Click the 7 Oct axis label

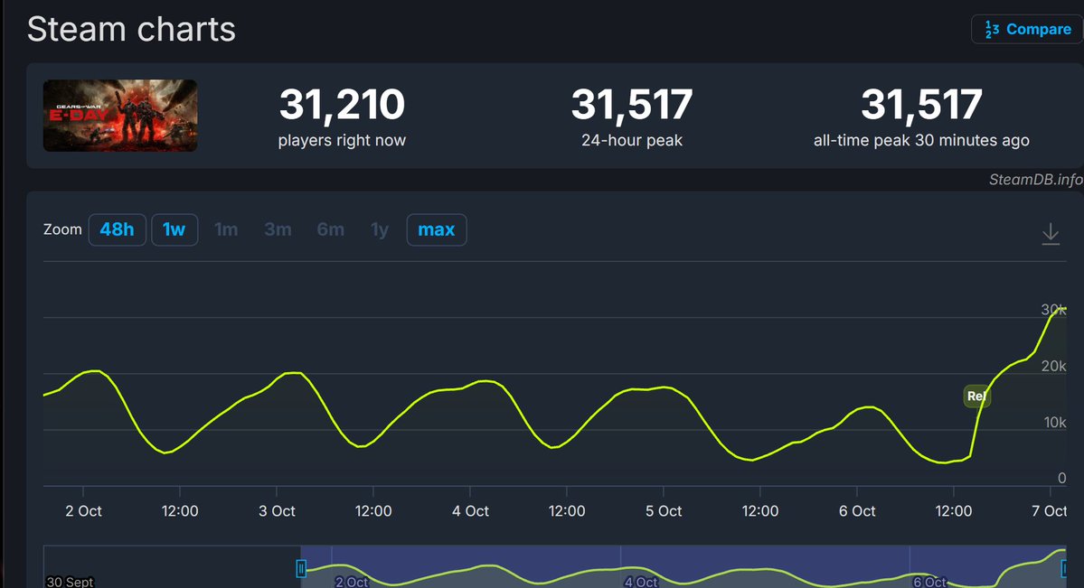(1049, 511)
